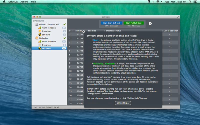Click Last checked status bar text
This screenshot has height=125, width=200.
pos(46,107)
